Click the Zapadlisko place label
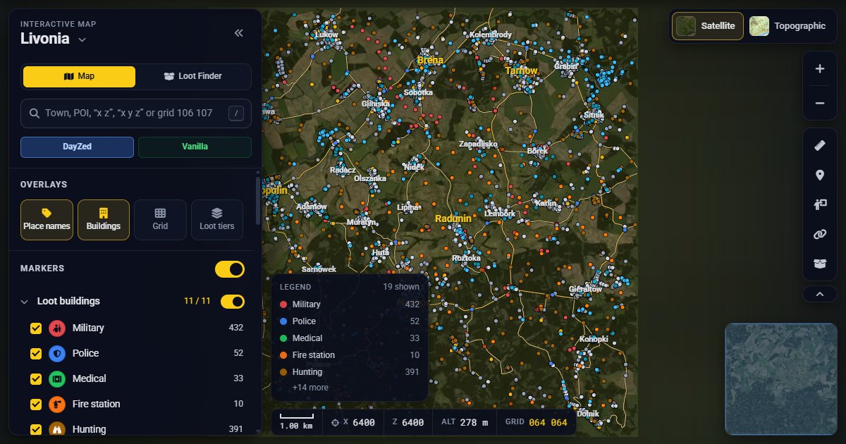 point(478,144)
